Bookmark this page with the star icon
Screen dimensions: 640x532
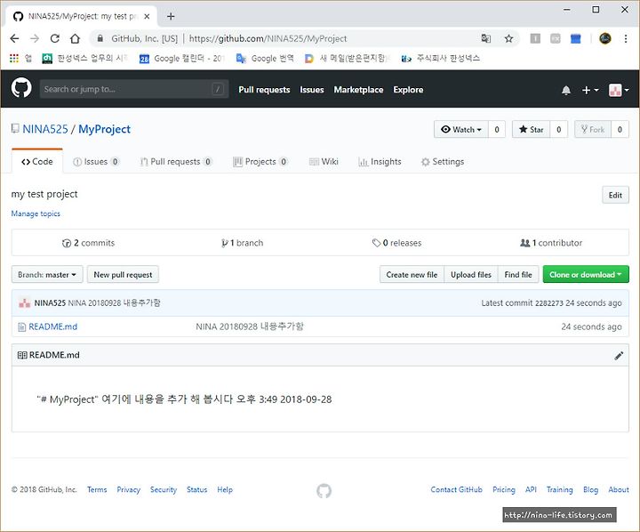click(x=508, y=38)
